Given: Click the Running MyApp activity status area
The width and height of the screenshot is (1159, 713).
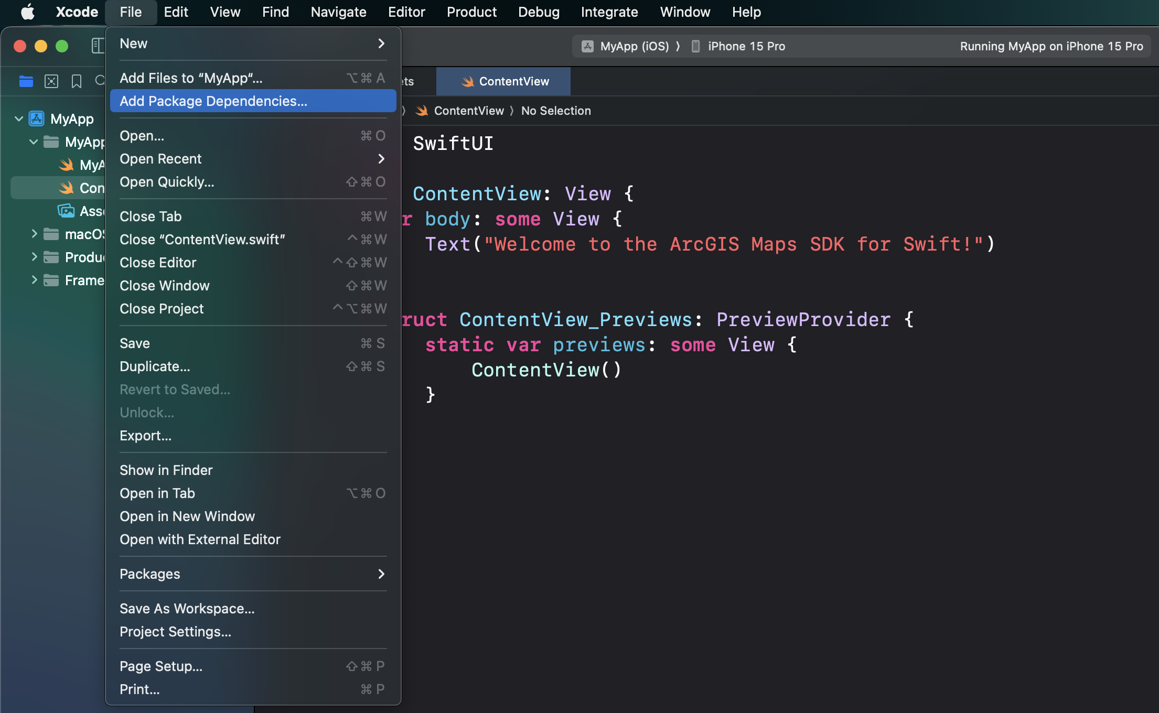Looking at the screenshot, I should 1051,46.
